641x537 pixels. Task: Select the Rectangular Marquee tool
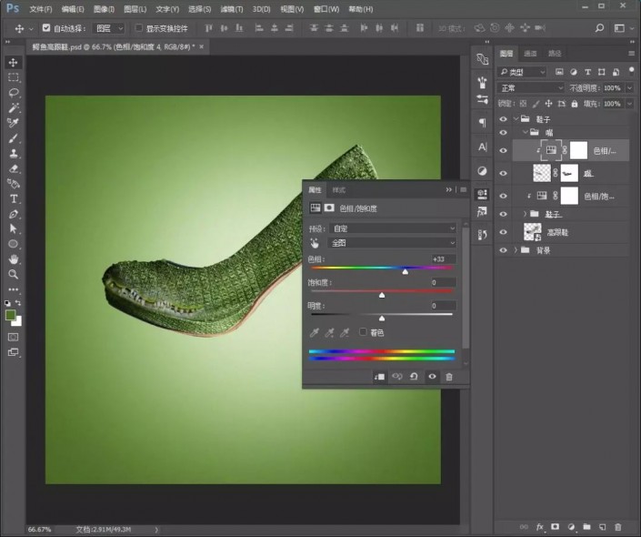tap(13, 77)
